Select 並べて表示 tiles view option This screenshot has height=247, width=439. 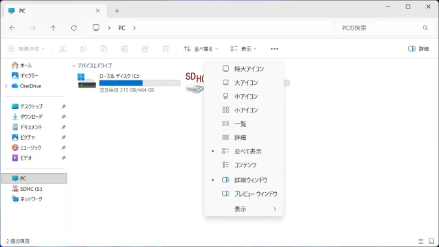[x=244, y=151]
